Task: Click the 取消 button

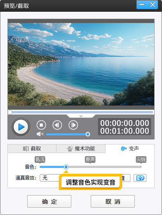Action: (113, 201)
